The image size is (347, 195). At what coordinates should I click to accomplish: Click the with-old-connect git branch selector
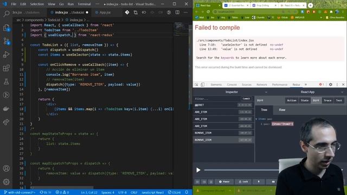click(20, 192)
